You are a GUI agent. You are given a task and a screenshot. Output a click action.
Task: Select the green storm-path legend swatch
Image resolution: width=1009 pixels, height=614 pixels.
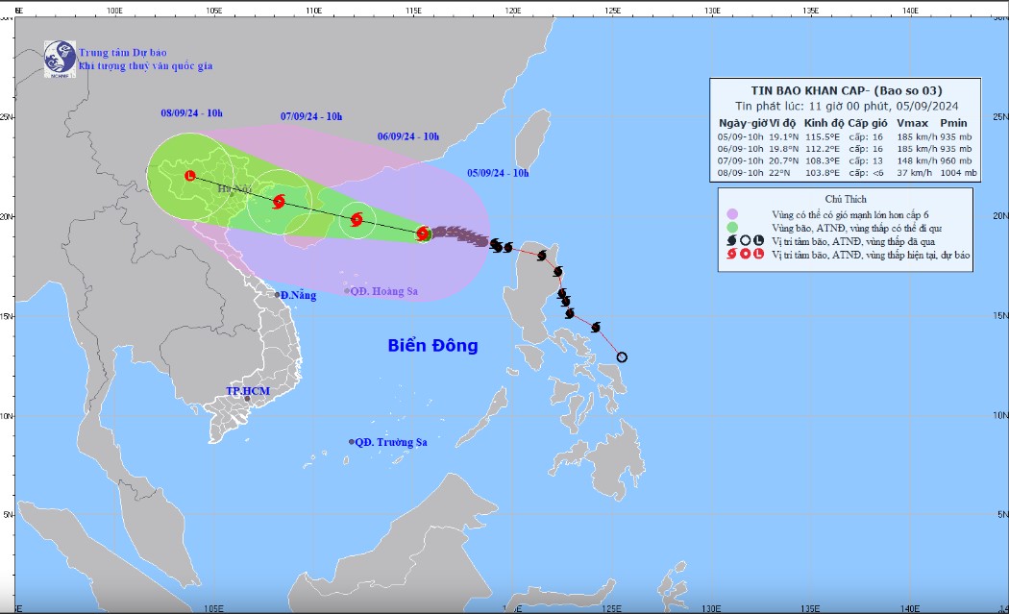(x=733, y=227)
